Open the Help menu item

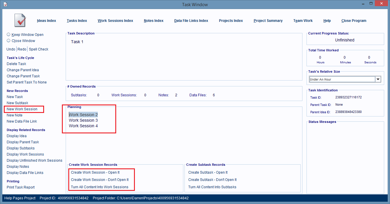click(x=327, y=21)
